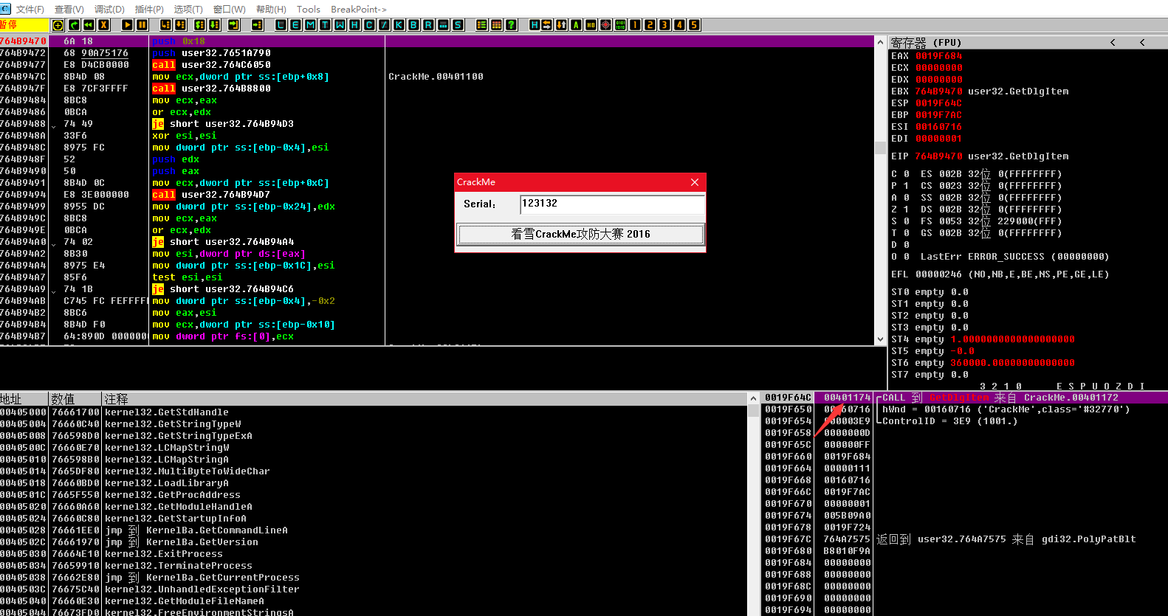
Task: Open the Log window with L icon
Action: pos(281,25)
